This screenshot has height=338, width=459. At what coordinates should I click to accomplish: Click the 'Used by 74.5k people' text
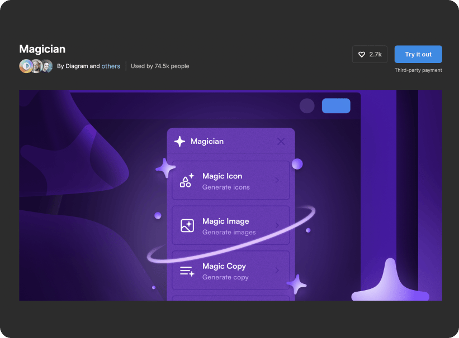coord(160,66)
